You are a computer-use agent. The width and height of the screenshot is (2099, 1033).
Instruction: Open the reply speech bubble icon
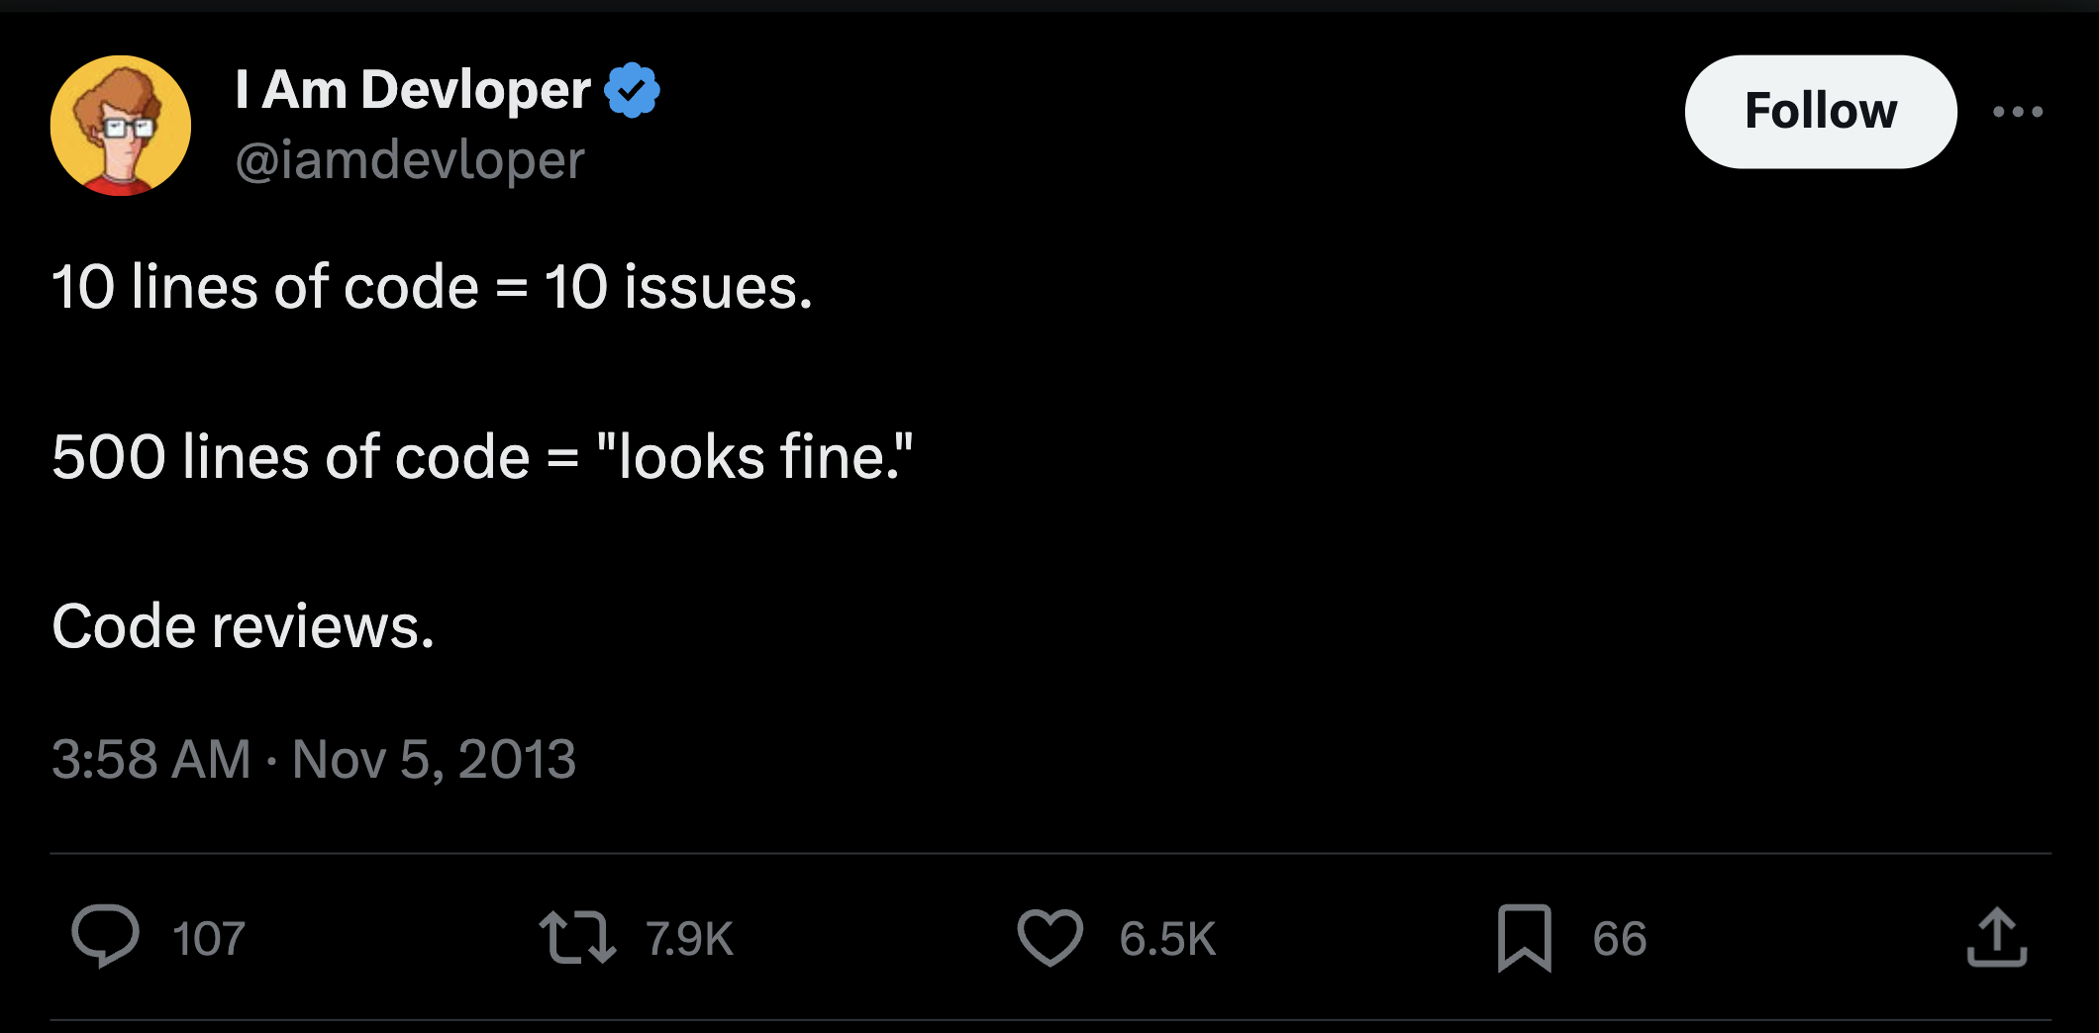pos(105,935)
